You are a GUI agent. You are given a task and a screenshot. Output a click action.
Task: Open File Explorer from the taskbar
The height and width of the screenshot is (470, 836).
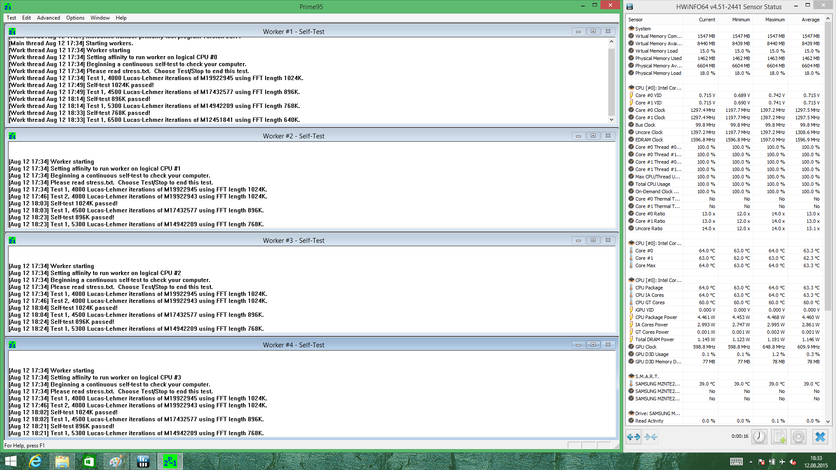coord(62,461)
